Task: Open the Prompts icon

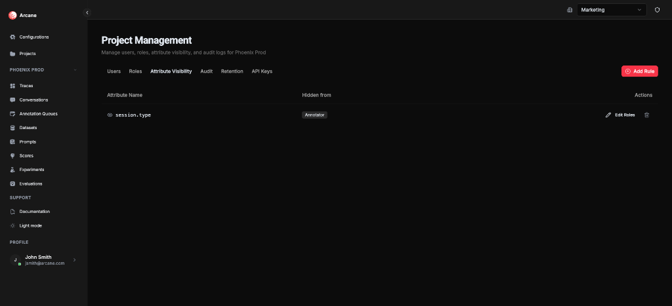Action: tap(13, 142)
